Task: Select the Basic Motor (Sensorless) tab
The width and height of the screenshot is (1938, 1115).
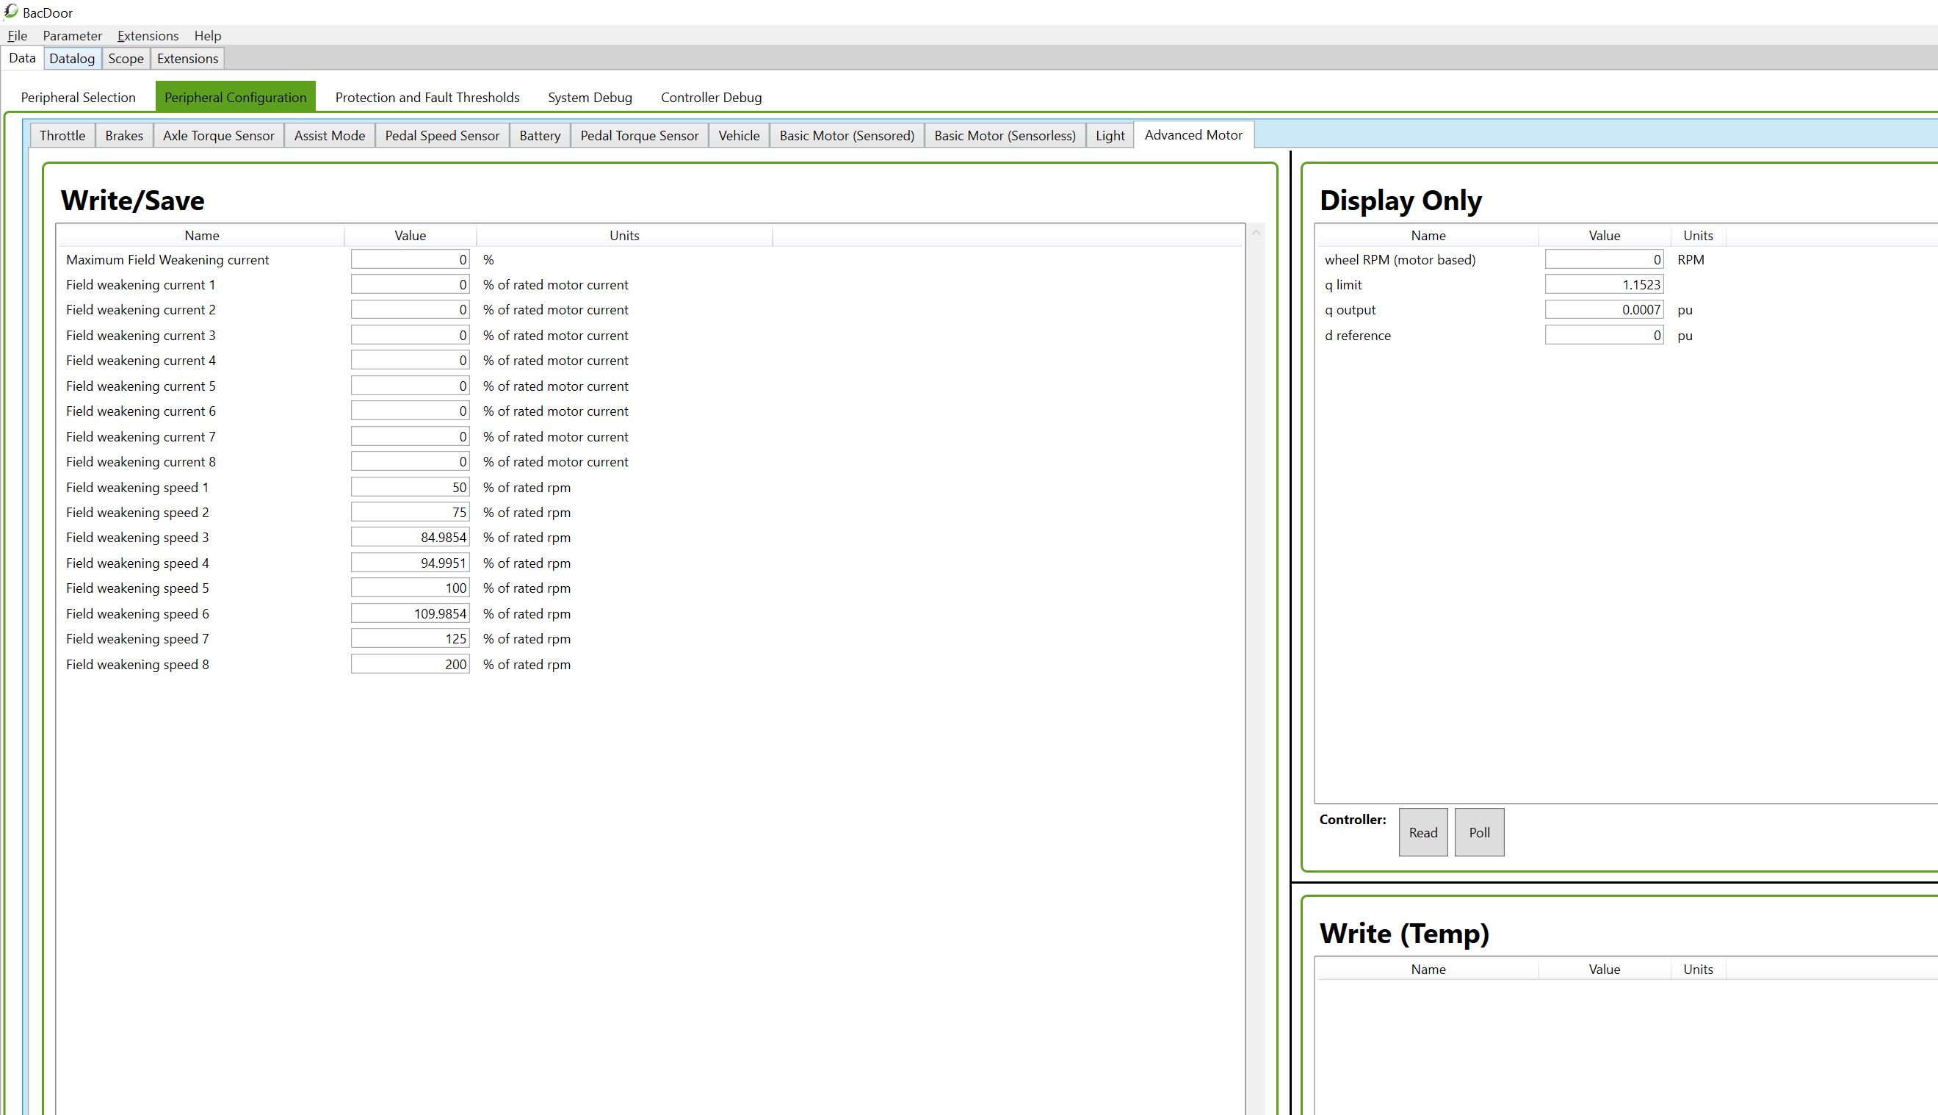Action: point(1004,136)
